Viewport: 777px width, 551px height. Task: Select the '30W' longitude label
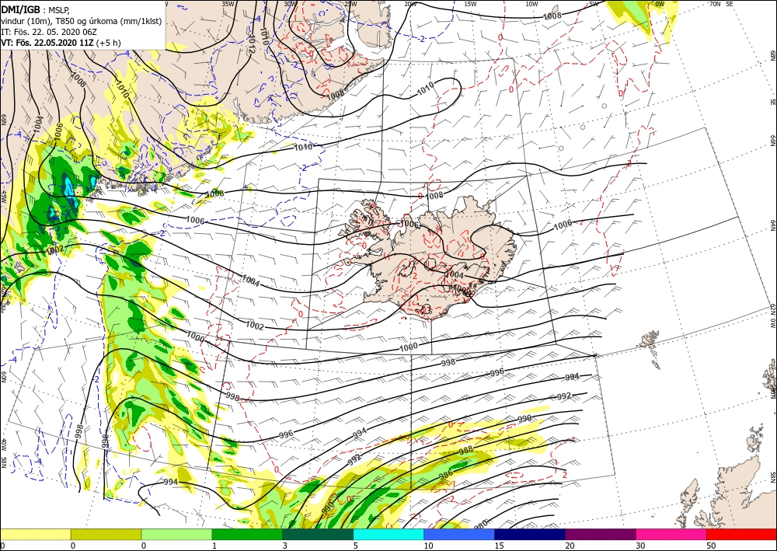(x=289, y=4)
